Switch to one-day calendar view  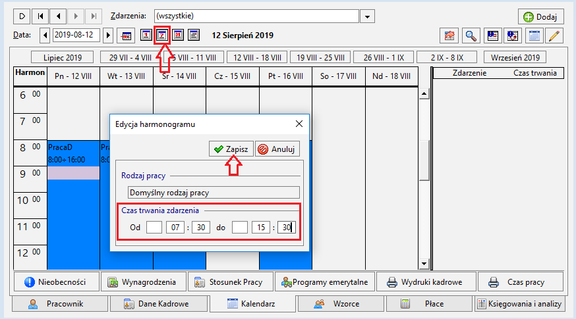tap(146, 36)
